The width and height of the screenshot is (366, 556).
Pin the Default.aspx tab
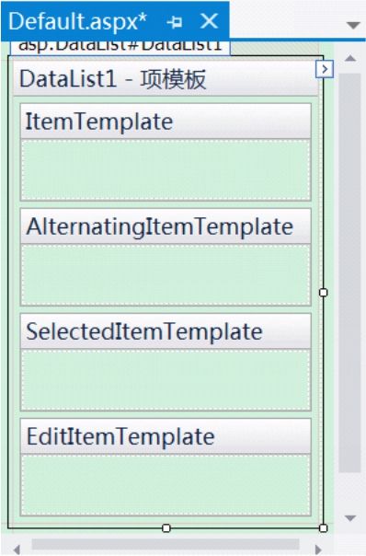175,22
